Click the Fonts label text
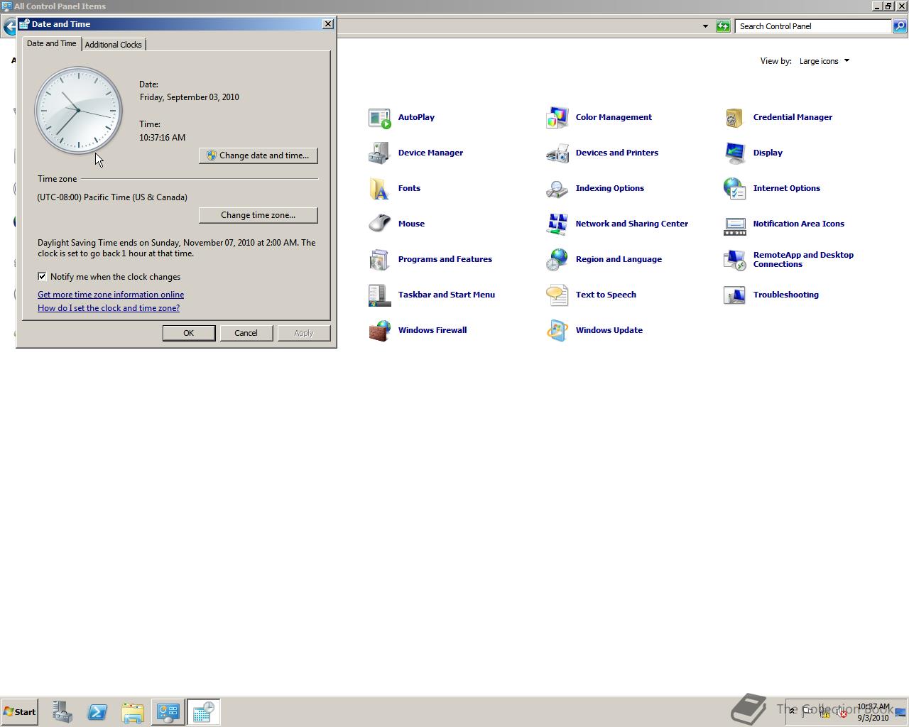Image resolution: width=909 pixels, height=727 pixels. [x=409, y=189]
